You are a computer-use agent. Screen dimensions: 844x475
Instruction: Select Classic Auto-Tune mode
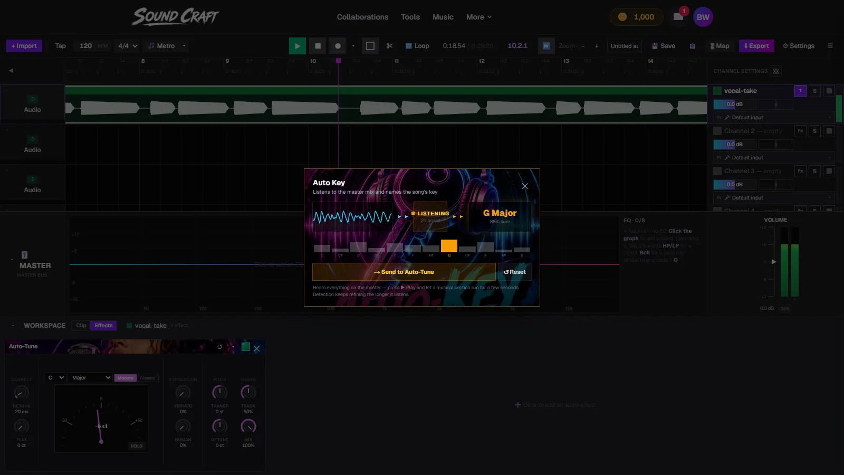[148, 378]
